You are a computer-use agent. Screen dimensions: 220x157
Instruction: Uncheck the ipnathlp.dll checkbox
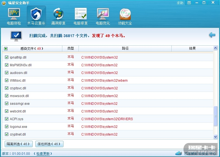pos(7,57)
